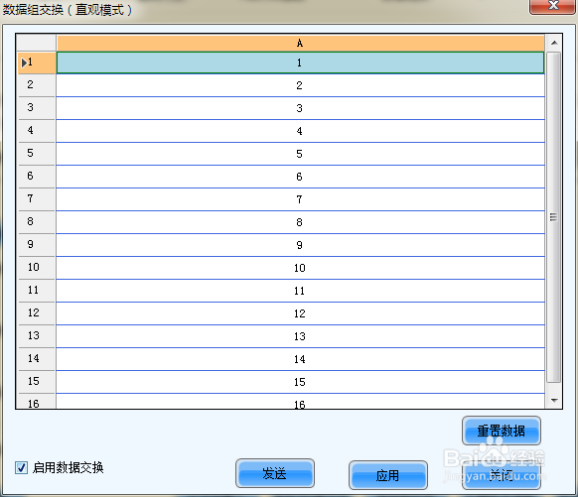Screen dimensions: 578x497
Task: Click the vertical scrollbar thumb
Action: click(x=554, y=217)
